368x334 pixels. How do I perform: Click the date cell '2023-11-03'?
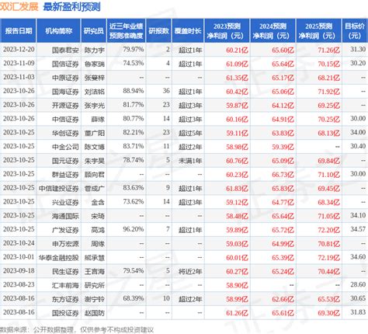pyautogui.click(x=19, y=77)
